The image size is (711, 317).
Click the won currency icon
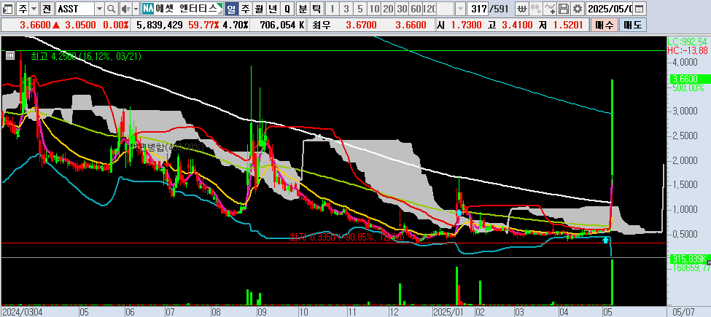point(524,8)
